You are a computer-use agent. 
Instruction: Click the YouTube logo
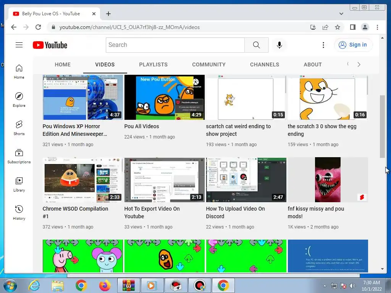click(50, 45)
